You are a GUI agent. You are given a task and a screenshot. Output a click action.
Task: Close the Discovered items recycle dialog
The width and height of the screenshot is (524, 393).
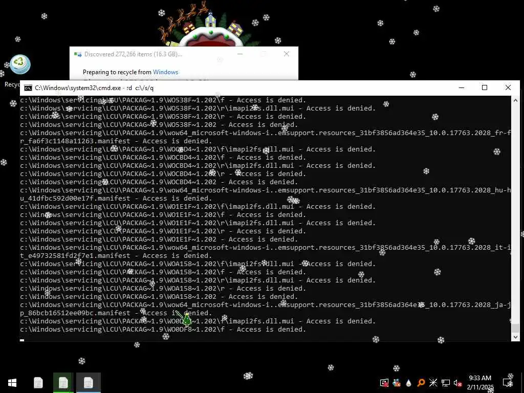tap(287, 54)
